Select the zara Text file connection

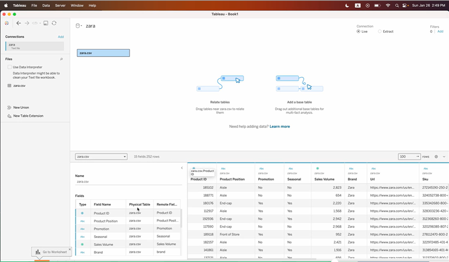pyautogui.click(x=35, y=46)
